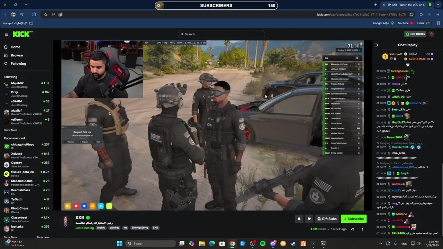This screenshot has height=249, width=443.
Task: Open the Chrome profile avatar
Action: click(13, 15)
